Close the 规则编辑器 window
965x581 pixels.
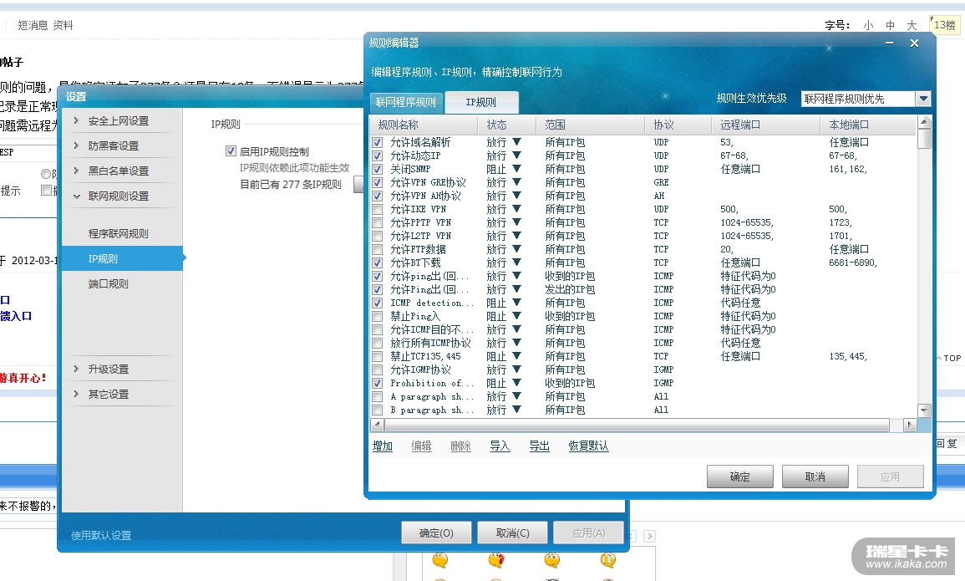click(x=914, y=43)
